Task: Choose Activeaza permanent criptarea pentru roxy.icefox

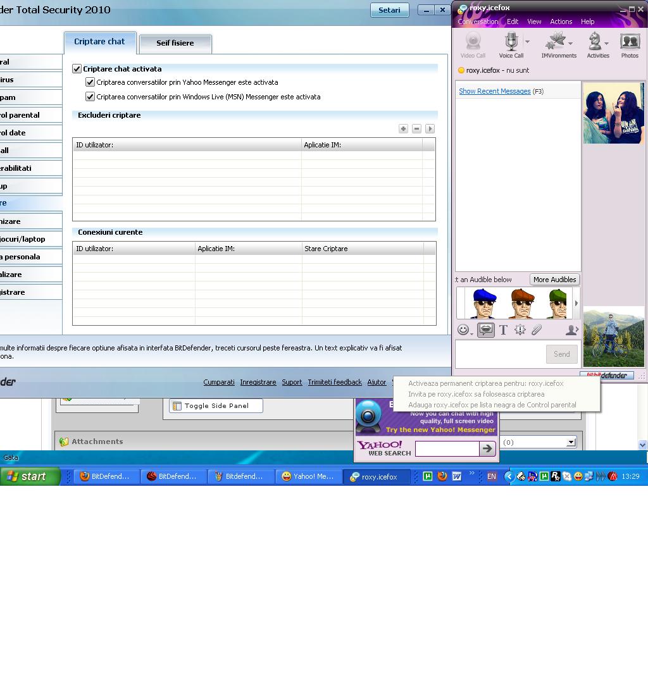Action: [485, 383]
